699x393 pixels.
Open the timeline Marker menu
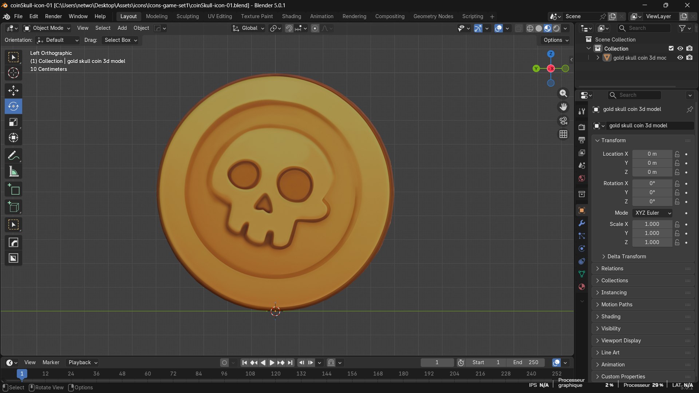pyautogui.click(x=51, y=362)
